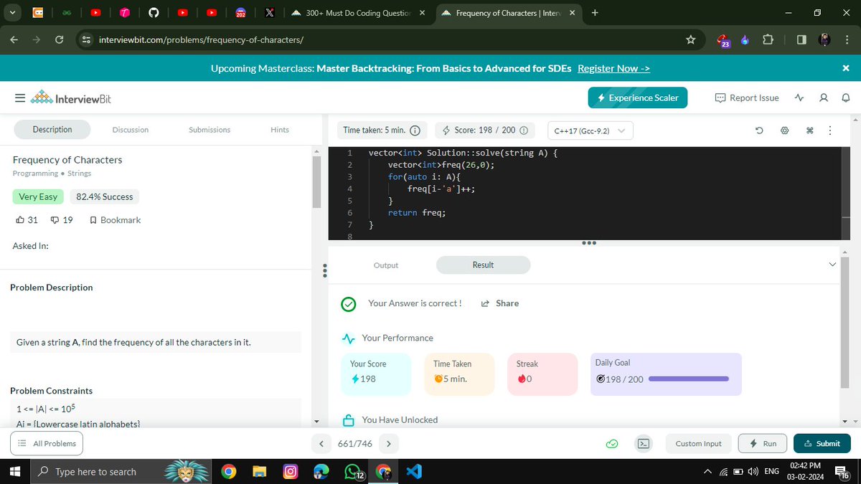Go to the next problem

pyautogui.click(x=388, y=444)
